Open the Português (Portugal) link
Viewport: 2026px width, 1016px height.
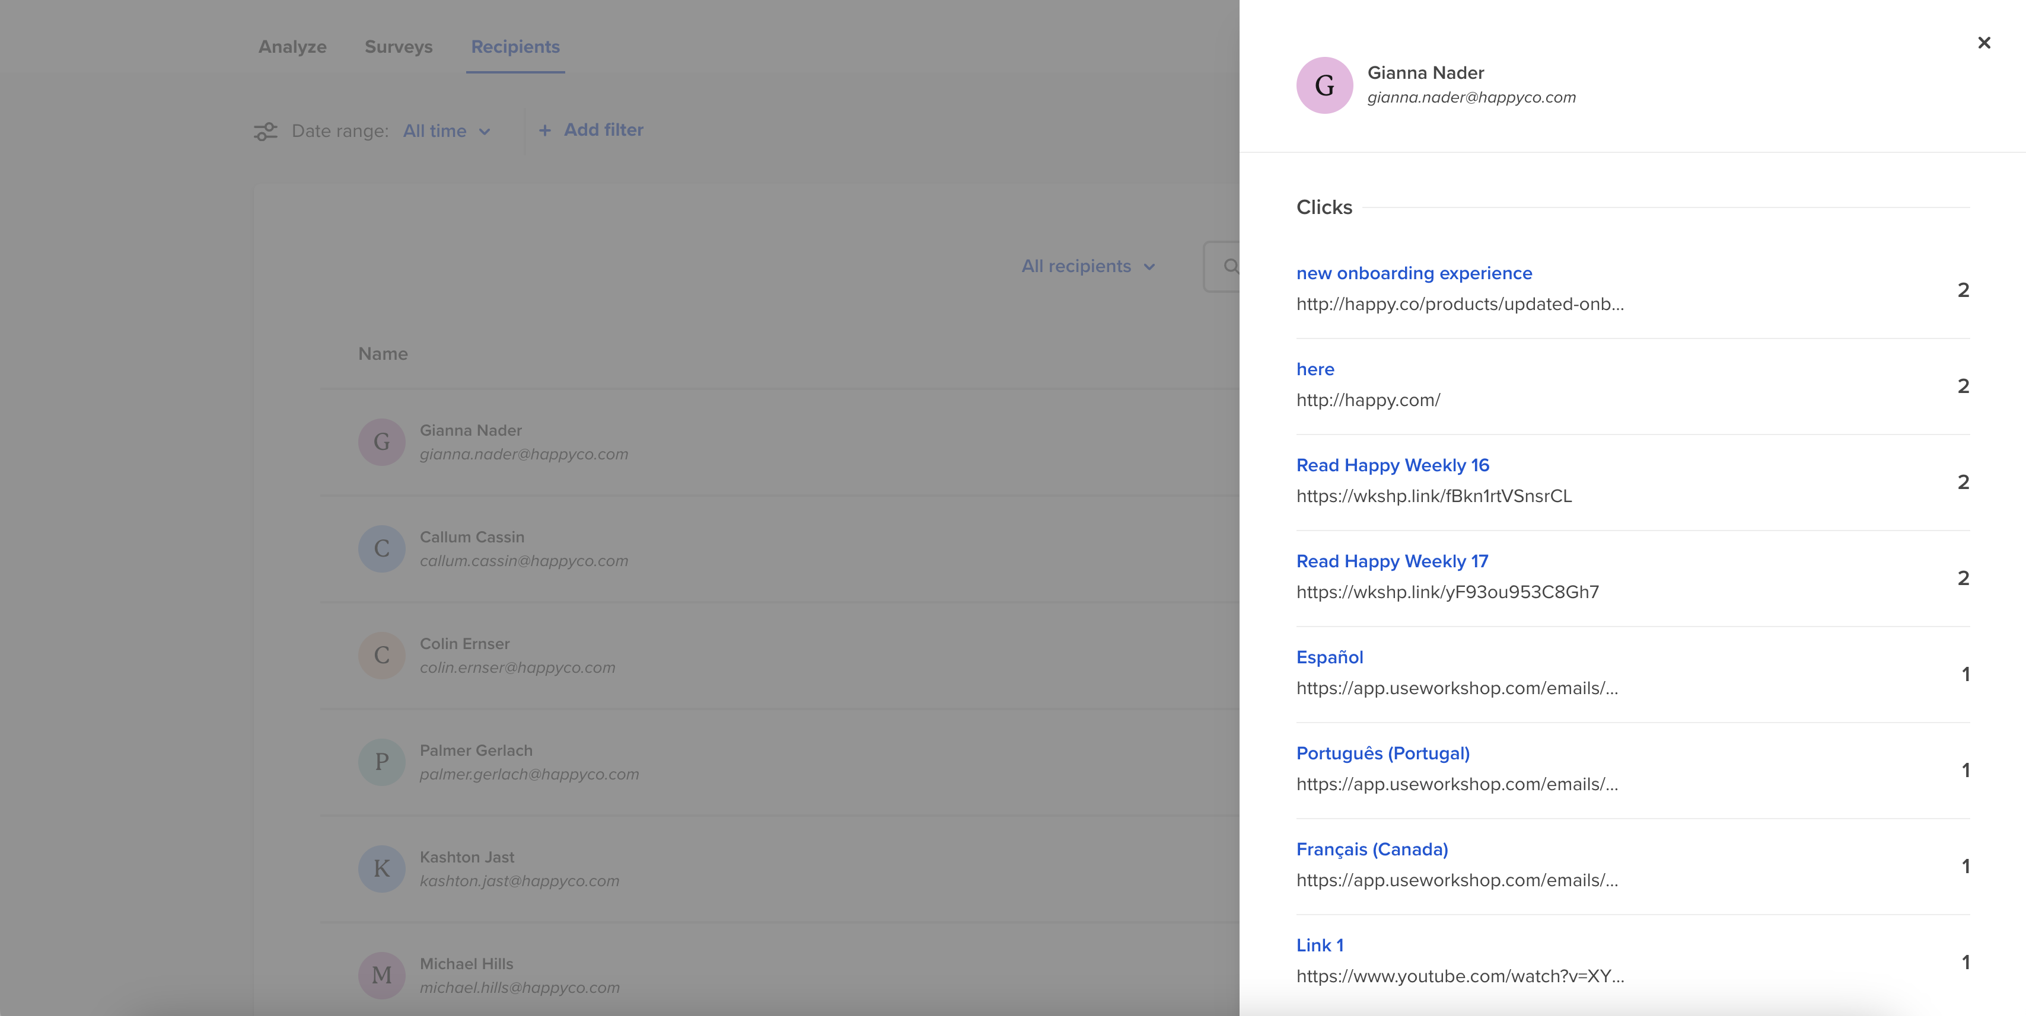[x=1382, y=753]
